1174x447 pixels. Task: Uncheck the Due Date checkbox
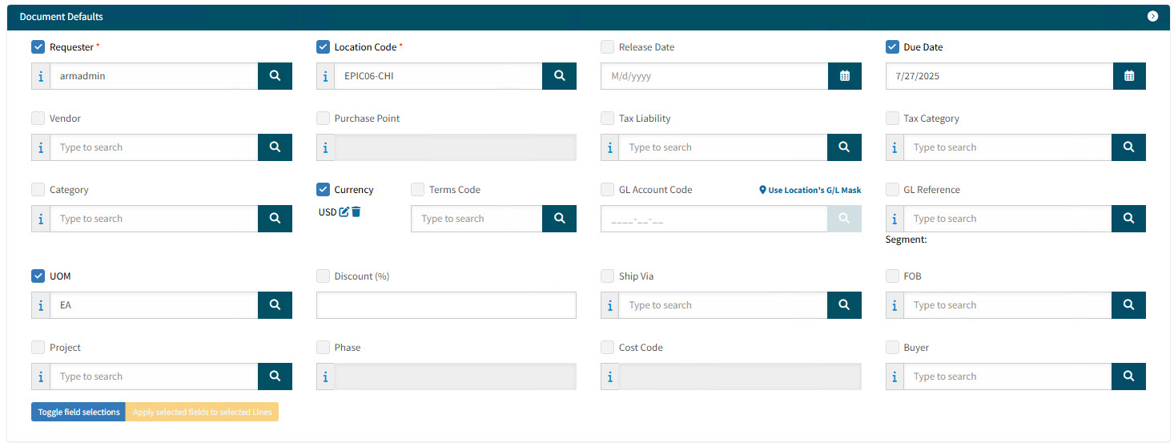click(892, 47)
